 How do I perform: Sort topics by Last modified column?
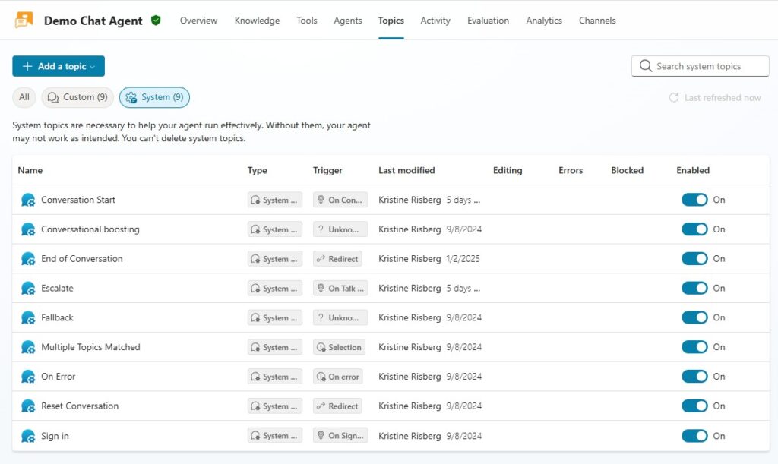point(406,171)
